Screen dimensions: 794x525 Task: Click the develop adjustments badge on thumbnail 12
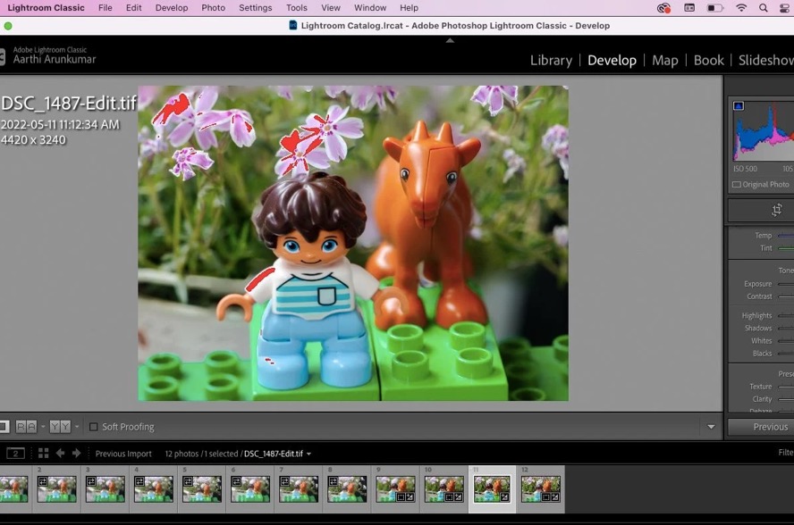tap(554, 497)
